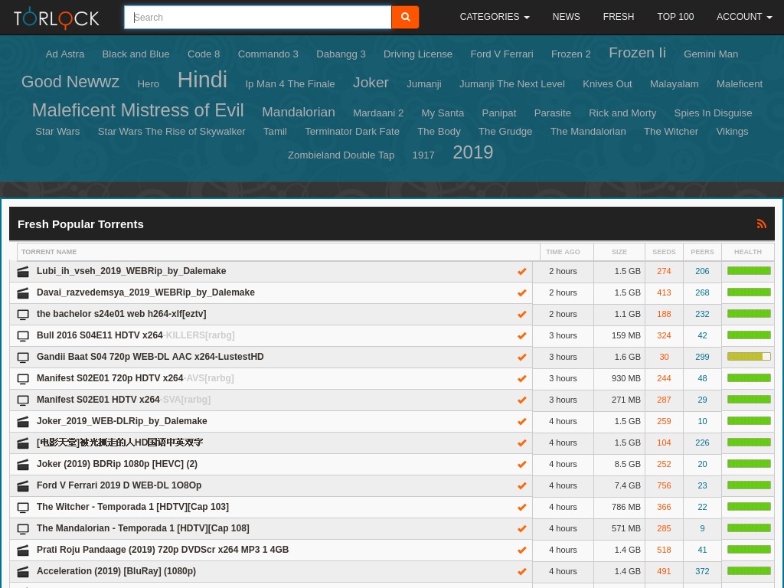Viewport: 784px width, 588px height.
Task: Click verified checkmark for Lubi_ih_vseh_2019 torrent
Action: point(521,272)
